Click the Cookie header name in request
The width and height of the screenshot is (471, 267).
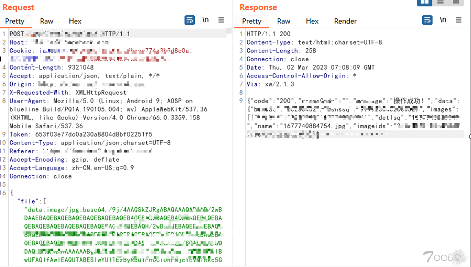tap(20, 51)
